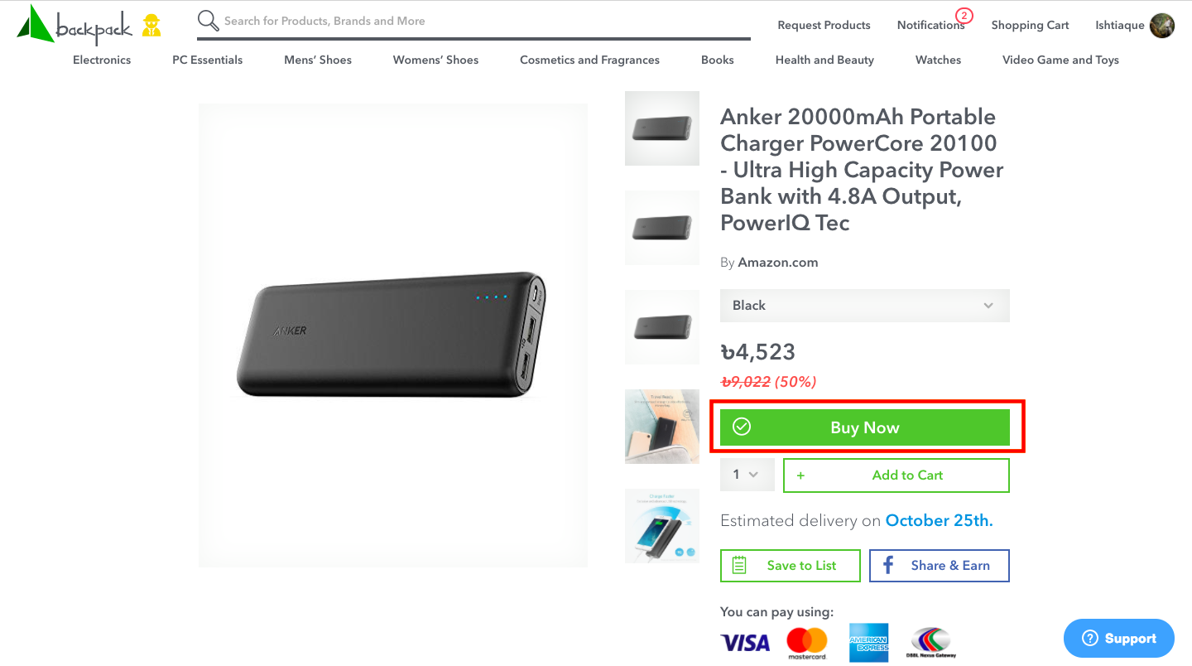Click the Visa payment logo
Image resolution: width=1192 pixels, height=666 pixels.
[745, 643]
